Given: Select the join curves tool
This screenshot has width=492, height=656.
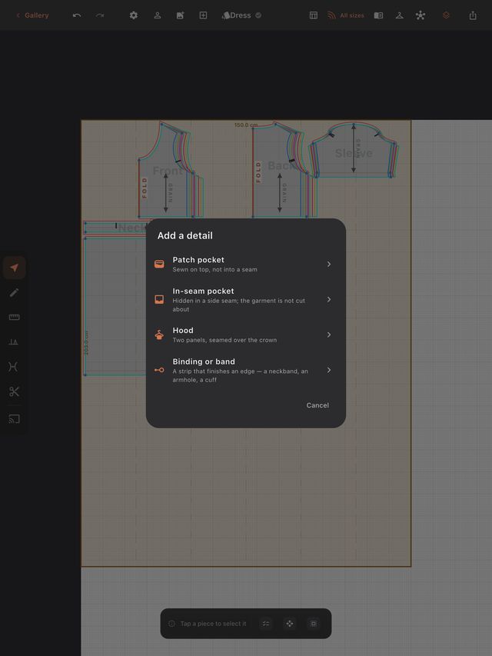Looking at the screenshot, I should (x=13, y=367).
